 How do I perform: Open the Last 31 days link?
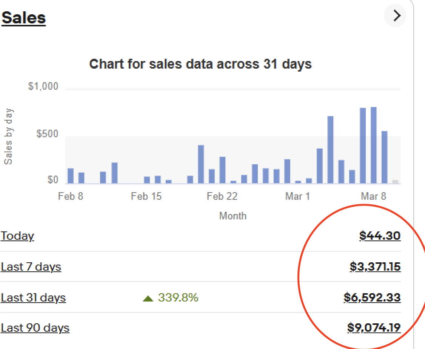pos(33,298)
